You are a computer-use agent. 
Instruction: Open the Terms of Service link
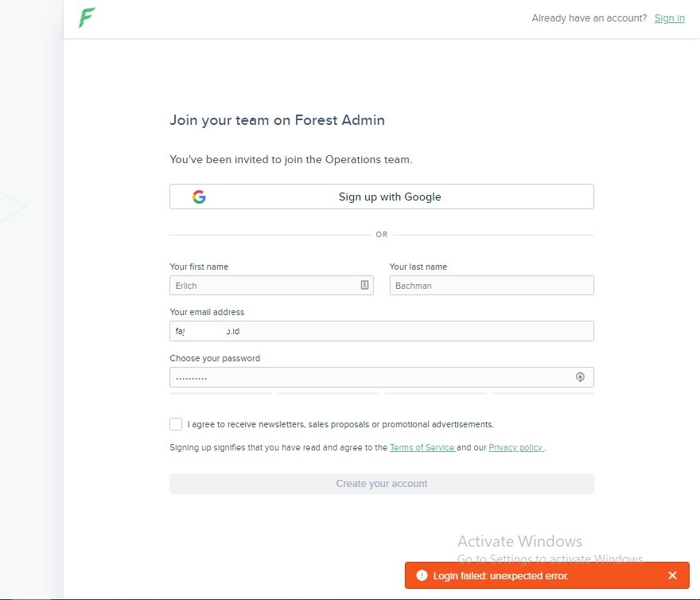point(422,448)
